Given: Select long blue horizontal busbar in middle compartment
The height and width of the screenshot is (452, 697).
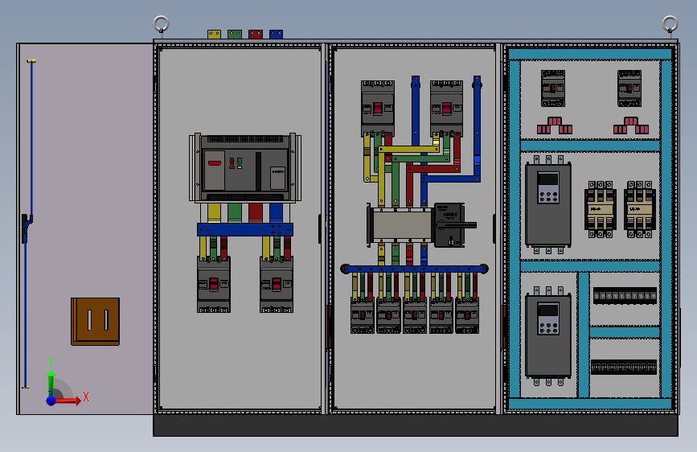Looking at the screenshot, I should pyautogui.click(x=414, y=269).
